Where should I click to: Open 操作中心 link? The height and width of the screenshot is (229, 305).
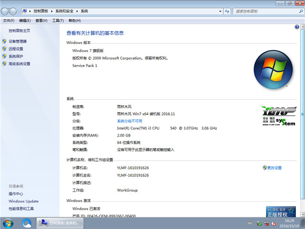pos(16,194)
